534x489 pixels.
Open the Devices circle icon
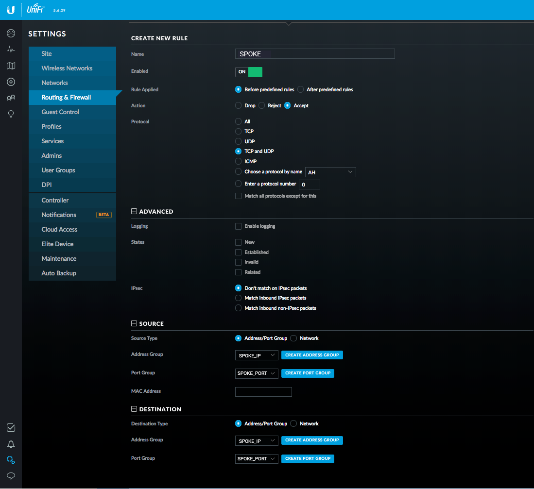(x=11, y=82)
